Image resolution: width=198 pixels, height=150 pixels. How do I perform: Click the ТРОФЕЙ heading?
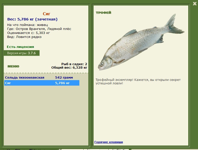point(104,12)
